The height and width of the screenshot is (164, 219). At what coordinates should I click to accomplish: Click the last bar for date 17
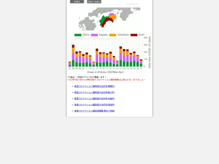pyautogui.click(x=141, y=63)
